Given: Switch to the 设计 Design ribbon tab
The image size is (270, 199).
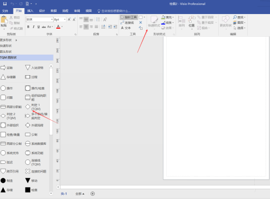Looking at the screenshot, I should tap(42, 11).
